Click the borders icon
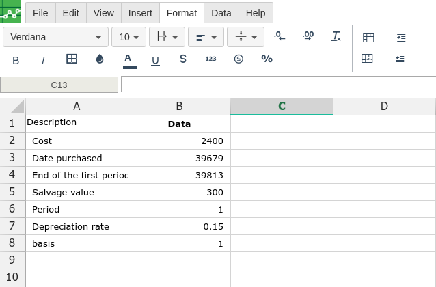The width and height of the screenshot is (436, 287). click(x=72, y=59)
